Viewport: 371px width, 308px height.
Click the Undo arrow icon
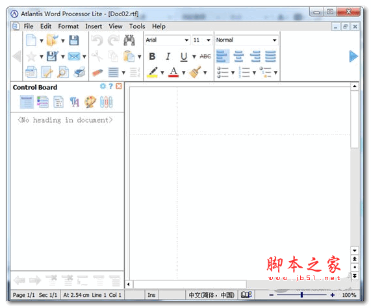(x=97, y=40)
